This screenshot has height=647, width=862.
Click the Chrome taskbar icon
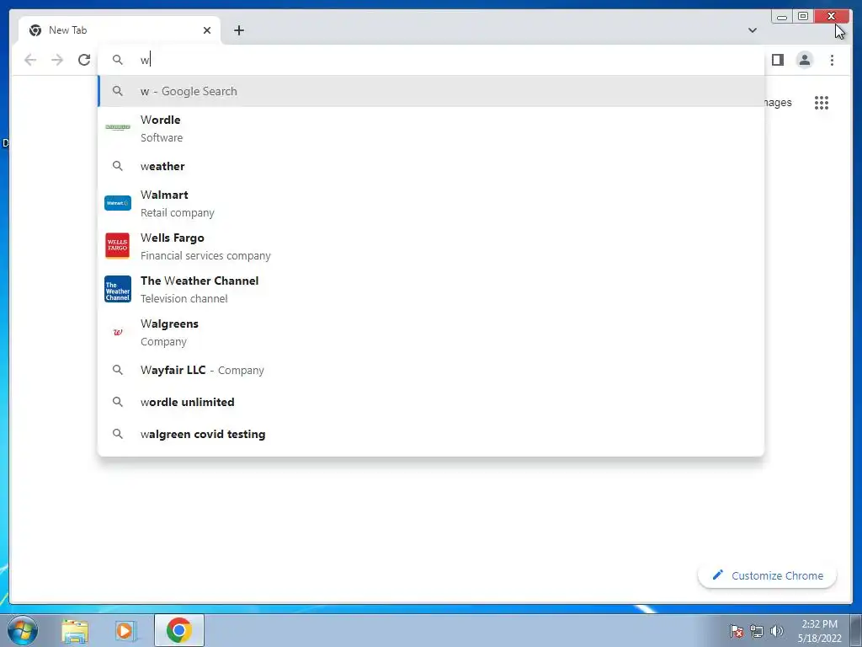179,630
